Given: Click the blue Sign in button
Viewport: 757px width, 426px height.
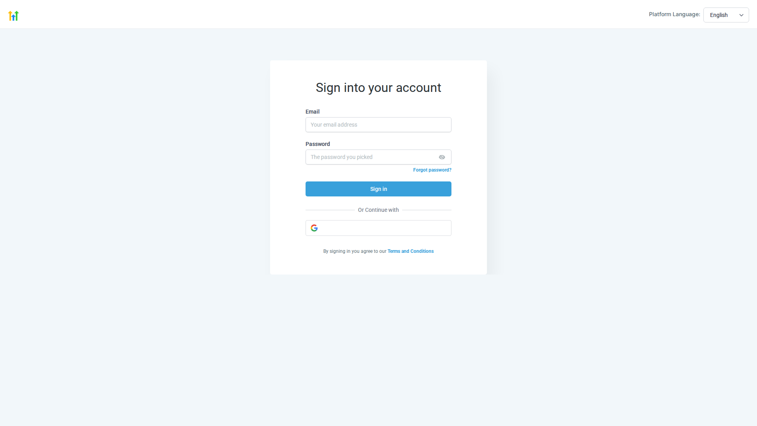Looking at the screenshot, I should tap(378, 189).
